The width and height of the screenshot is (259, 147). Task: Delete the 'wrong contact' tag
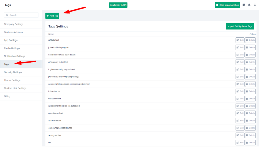click(x=250, y=135)
